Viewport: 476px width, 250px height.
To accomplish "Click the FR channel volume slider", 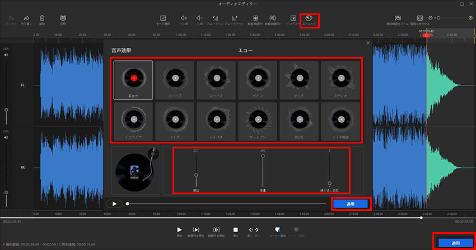I will pyautogui.click(x=6, y=193).
